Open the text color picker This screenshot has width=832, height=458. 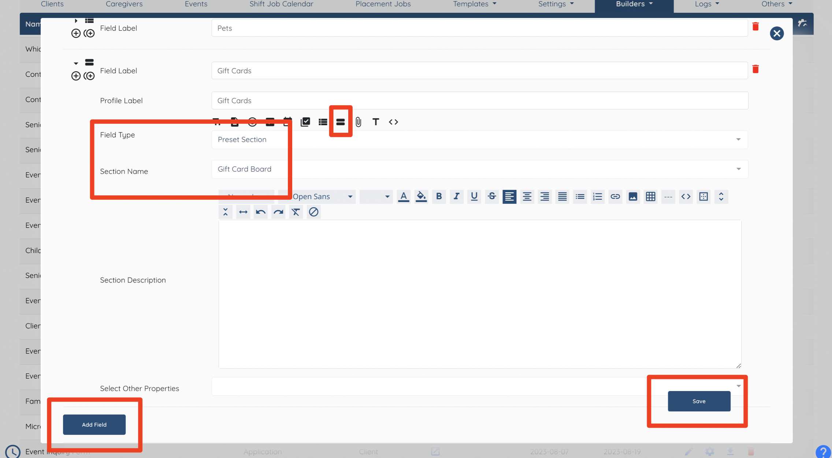point(404,196)
